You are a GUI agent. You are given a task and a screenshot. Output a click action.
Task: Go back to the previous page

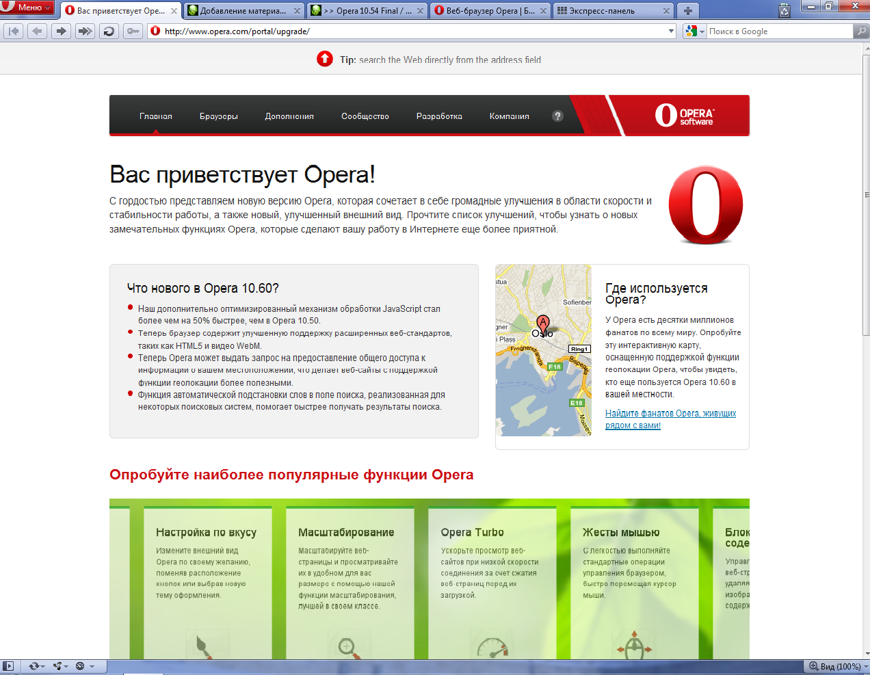[x=38, y=31]
